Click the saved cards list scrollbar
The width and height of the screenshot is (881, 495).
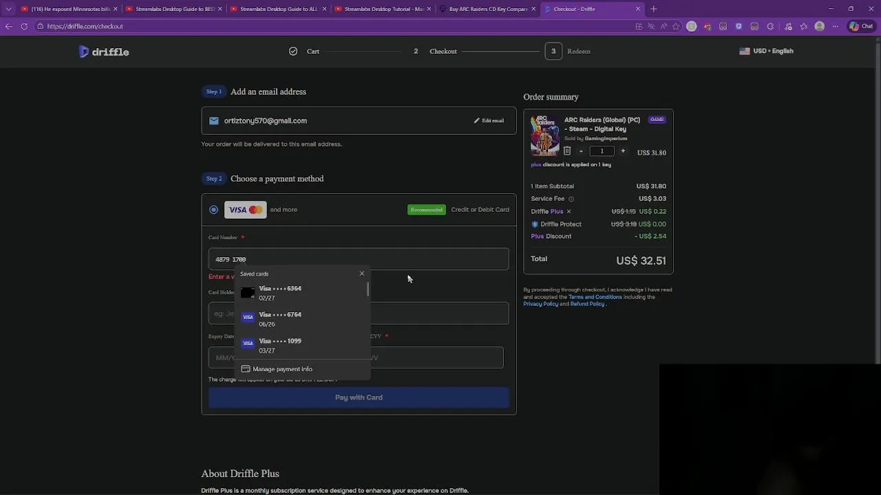pyautogui.click(x=368, y=289)
